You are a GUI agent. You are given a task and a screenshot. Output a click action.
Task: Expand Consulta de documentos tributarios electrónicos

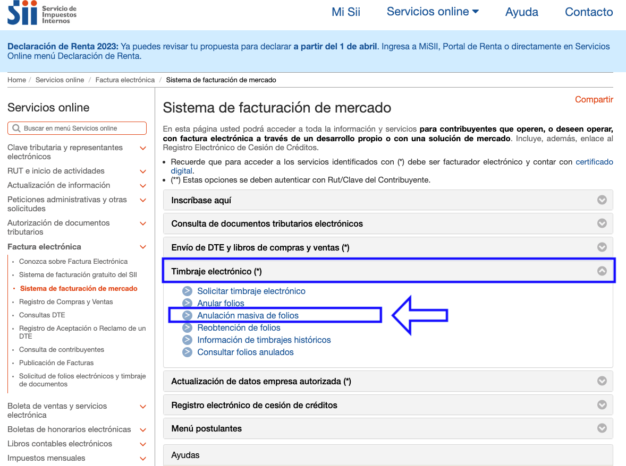click(x=602, y=223)
